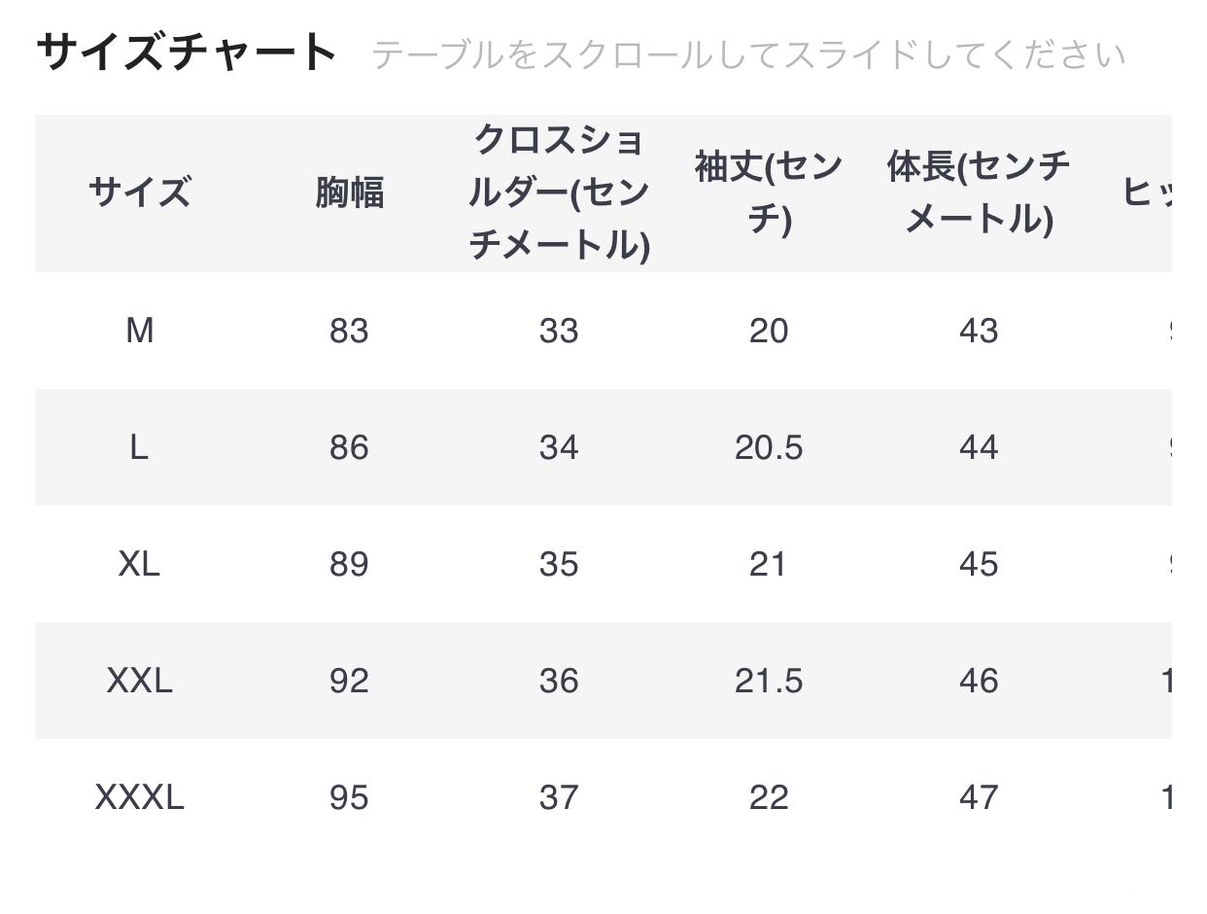Select the サイズ column header
1207x914 pixels.
[x=139, y=193]
